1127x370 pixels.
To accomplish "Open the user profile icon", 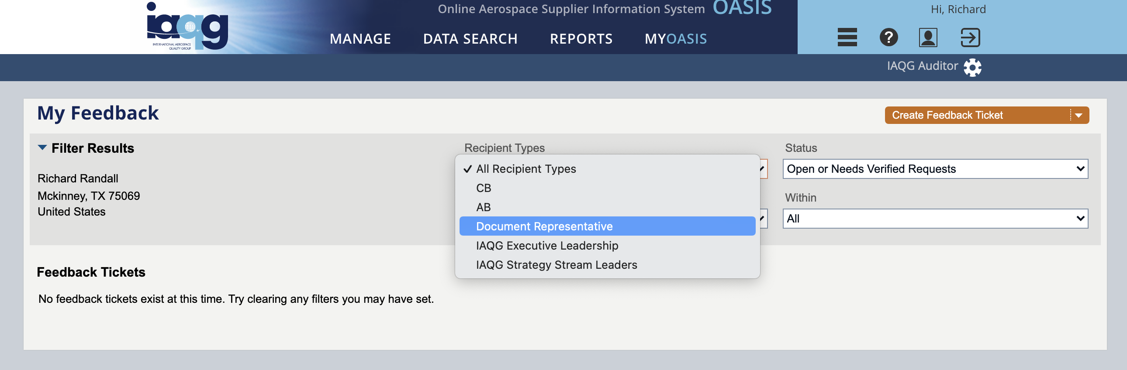I will click(x=928, y=37).
